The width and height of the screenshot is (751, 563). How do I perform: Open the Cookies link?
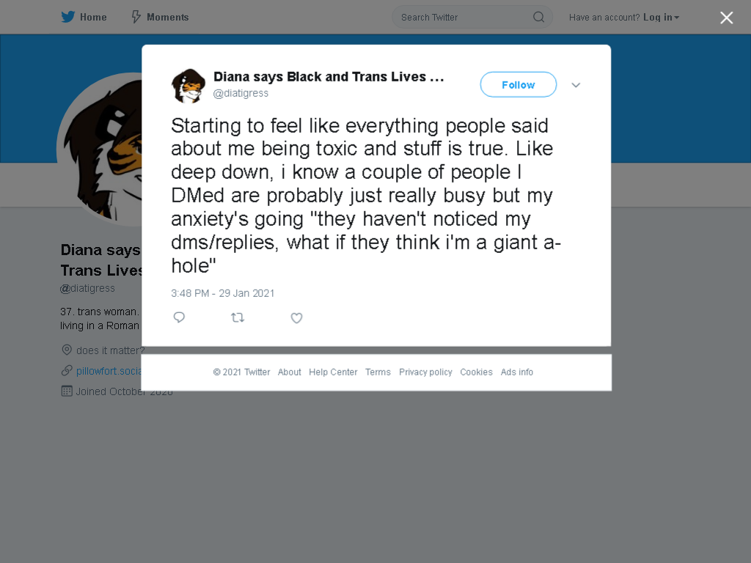coord(476,372)
